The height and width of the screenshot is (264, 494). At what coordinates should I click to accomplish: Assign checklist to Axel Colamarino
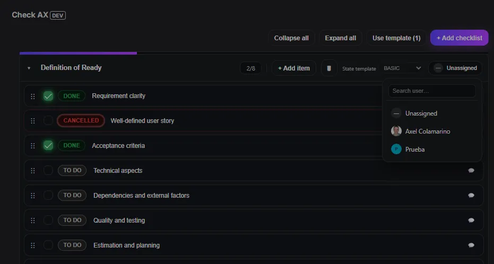pyautogui.click(x=432, y=131)
